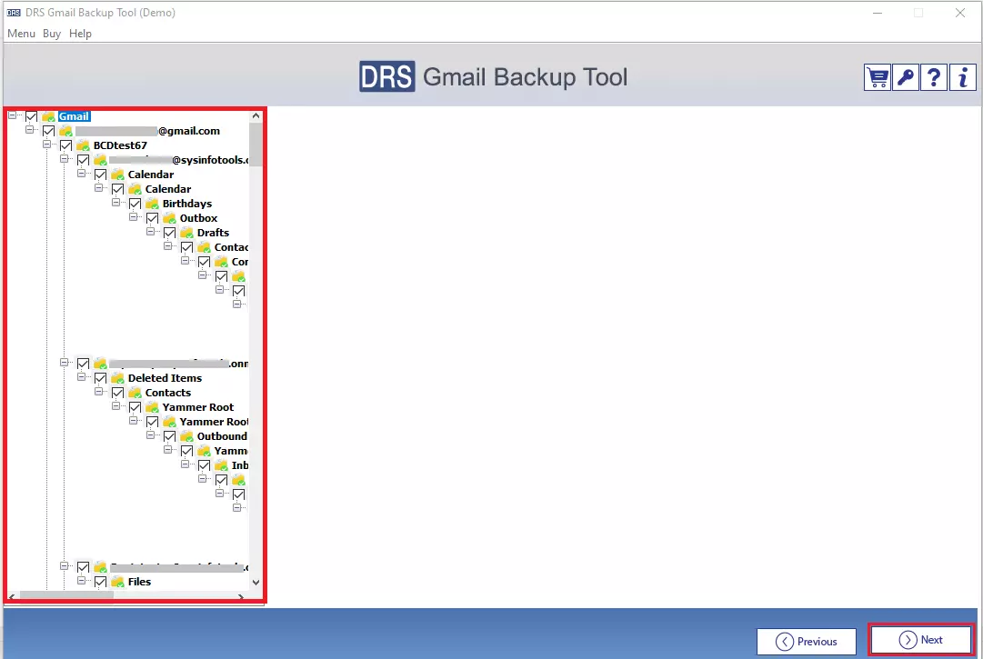Click the folder icon of the @gmail.com account
The image size is (983, 659).
point(65,131)
